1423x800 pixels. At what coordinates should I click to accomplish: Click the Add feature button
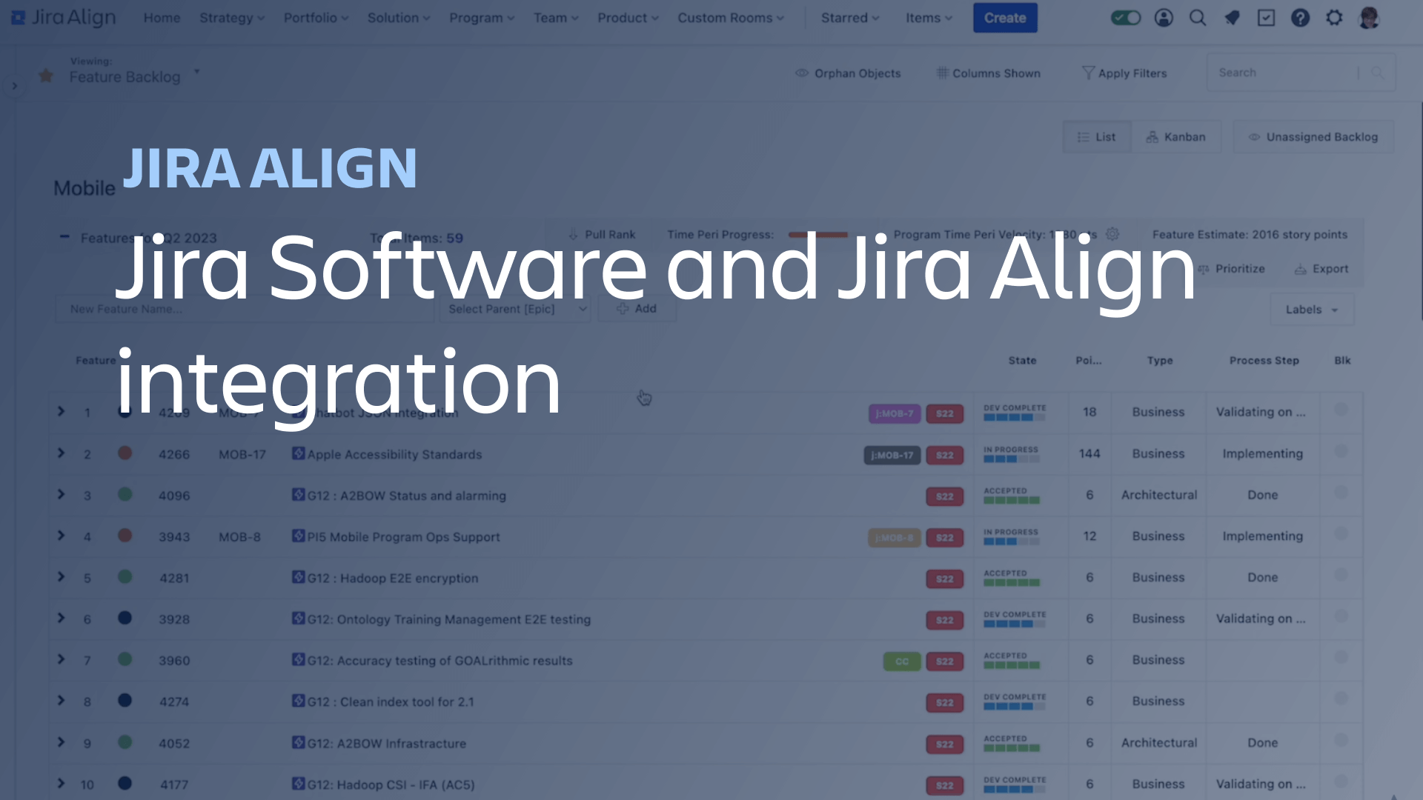coord(635,309)
